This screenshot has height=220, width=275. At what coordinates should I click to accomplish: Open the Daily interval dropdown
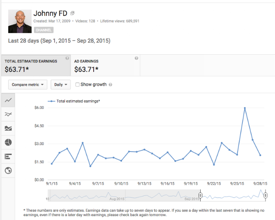click(61, 84)
